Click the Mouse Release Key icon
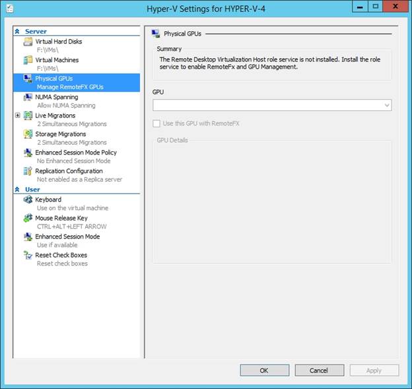Screen dimensions: 412x389 coord(28,218)
